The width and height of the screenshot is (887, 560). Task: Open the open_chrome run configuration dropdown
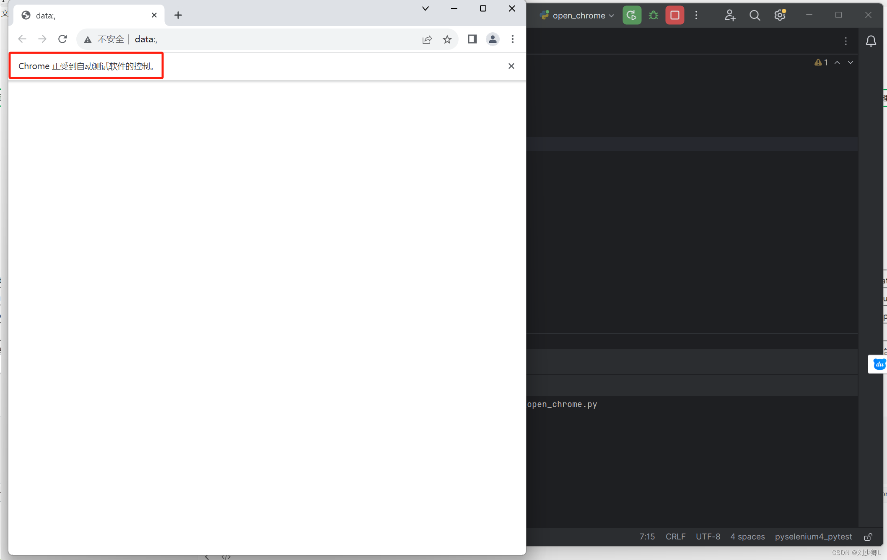tap(578, 16)
